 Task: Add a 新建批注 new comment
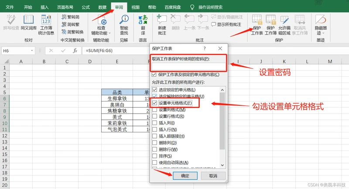pyautogui.click(x=162, y=25)
